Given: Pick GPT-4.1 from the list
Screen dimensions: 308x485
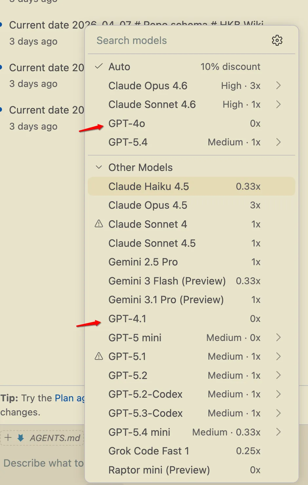Looking at the screenshot, I should pos(127,319).
